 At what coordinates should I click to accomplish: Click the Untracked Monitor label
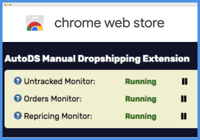pos(59,81)
